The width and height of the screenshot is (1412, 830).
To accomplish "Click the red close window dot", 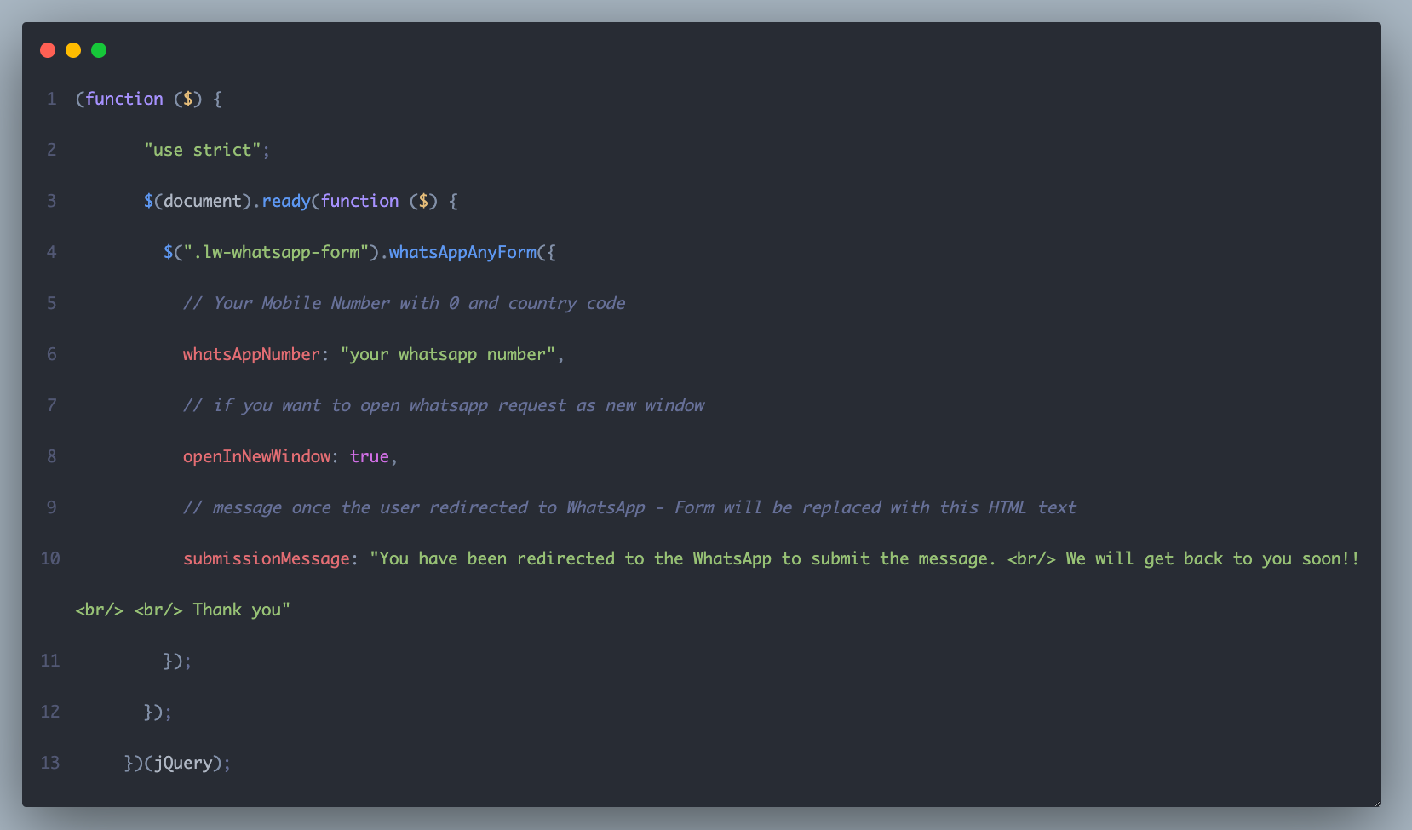I will coord(48,50).
